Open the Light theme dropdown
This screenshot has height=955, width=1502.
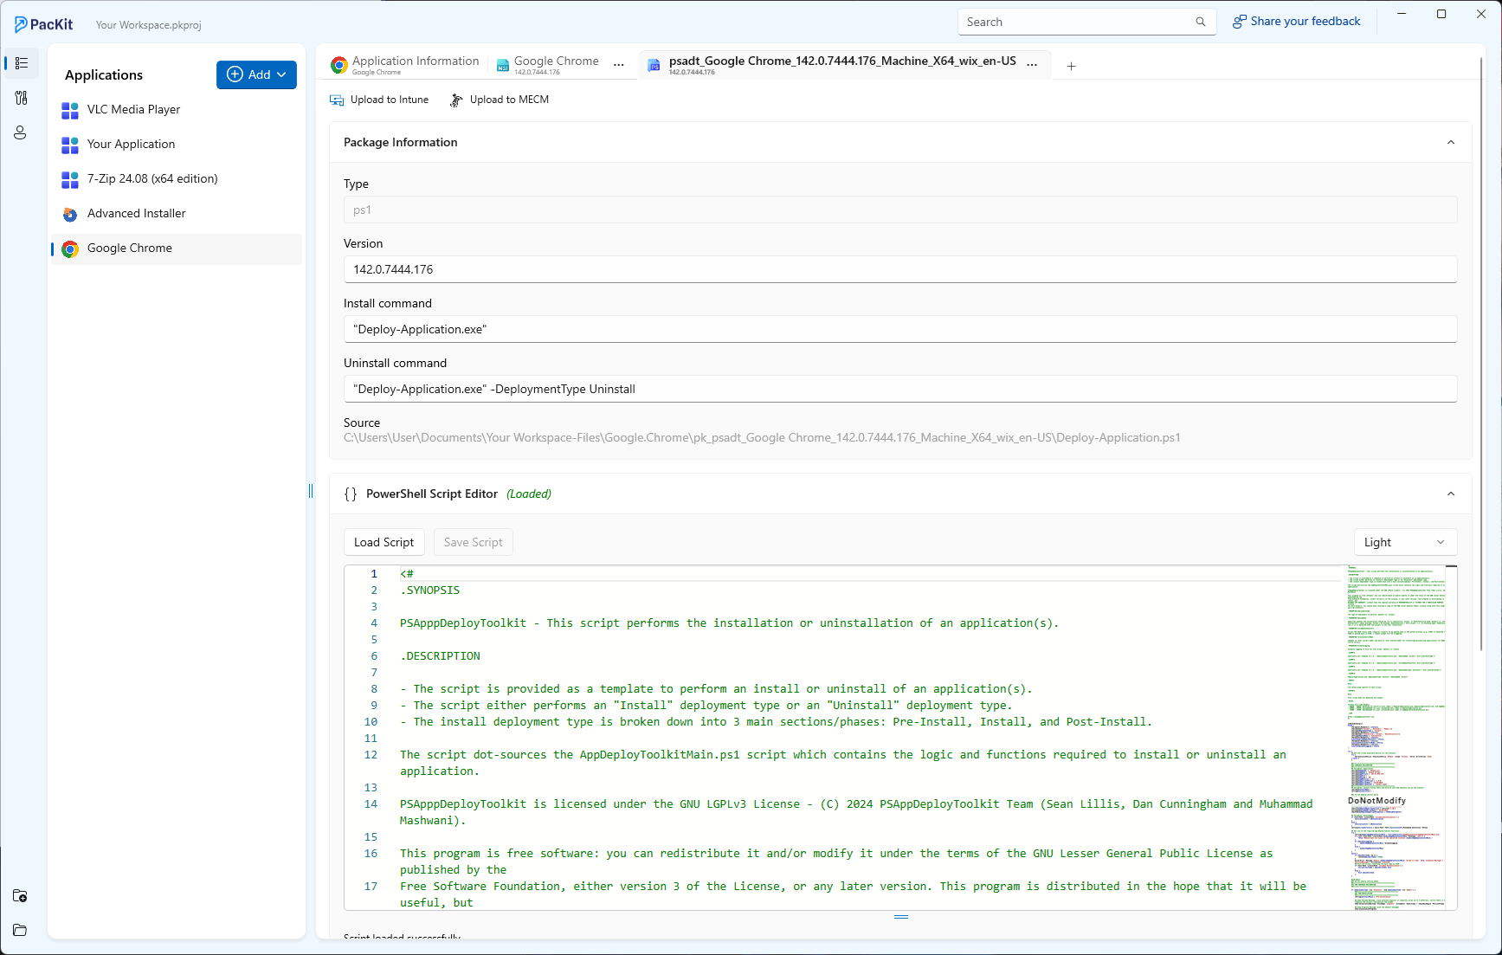(x=1404, y=542)
